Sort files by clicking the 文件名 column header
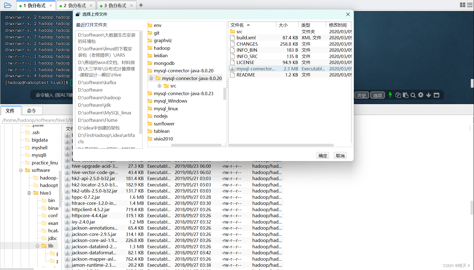Screen dimensions: 474x270 pyautogui.click(x=238, y=25)
